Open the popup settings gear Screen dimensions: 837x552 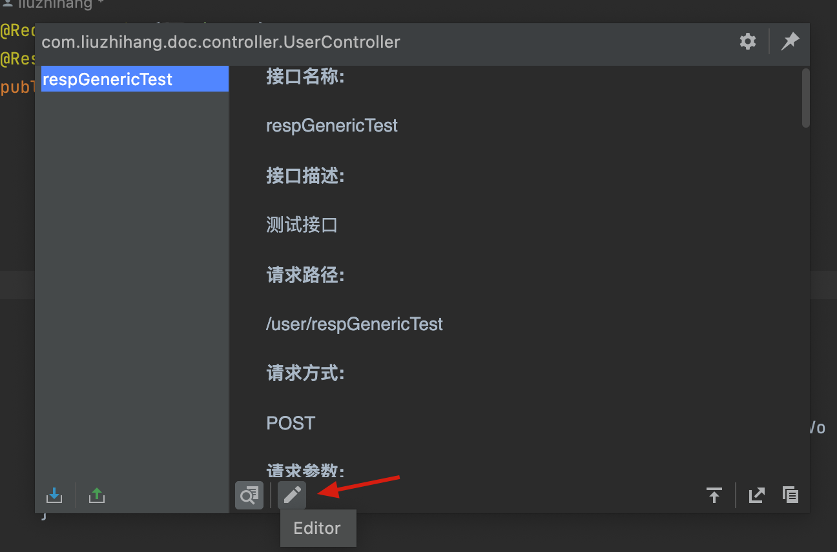(x=748, y=42)
